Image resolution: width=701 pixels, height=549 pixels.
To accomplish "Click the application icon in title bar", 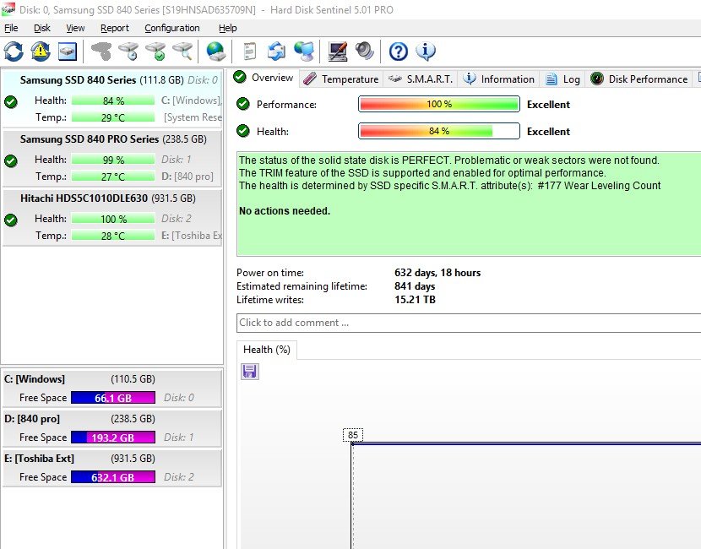I will (8, 9).
